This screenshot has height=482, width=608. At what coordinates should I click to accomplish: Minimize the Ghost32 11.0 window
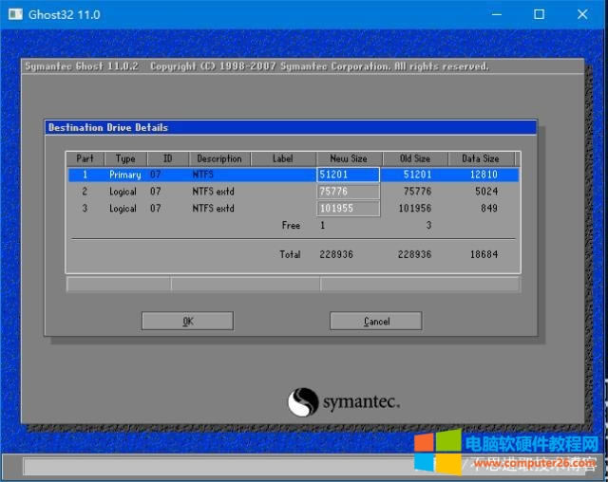pyautogui.click(x=497, y=14)
